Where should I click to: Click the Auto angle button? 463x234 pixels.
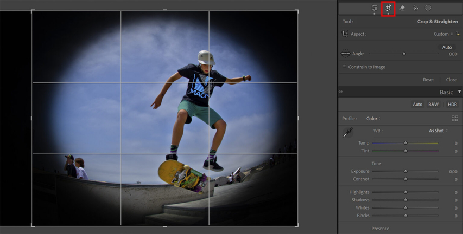(x=447, y=47)
